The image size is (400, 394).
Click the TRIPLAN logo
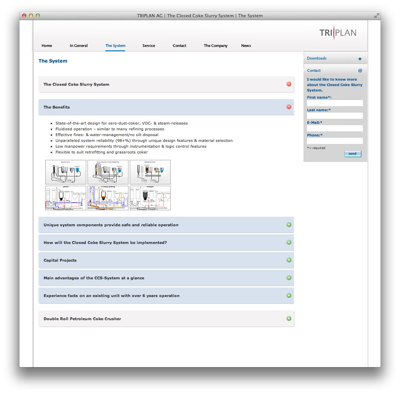(338, 33)
